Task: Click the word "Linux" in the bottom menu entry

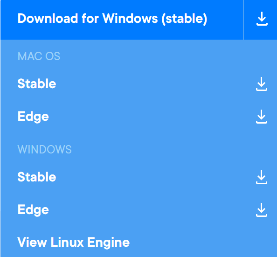Action: point(67,242)
